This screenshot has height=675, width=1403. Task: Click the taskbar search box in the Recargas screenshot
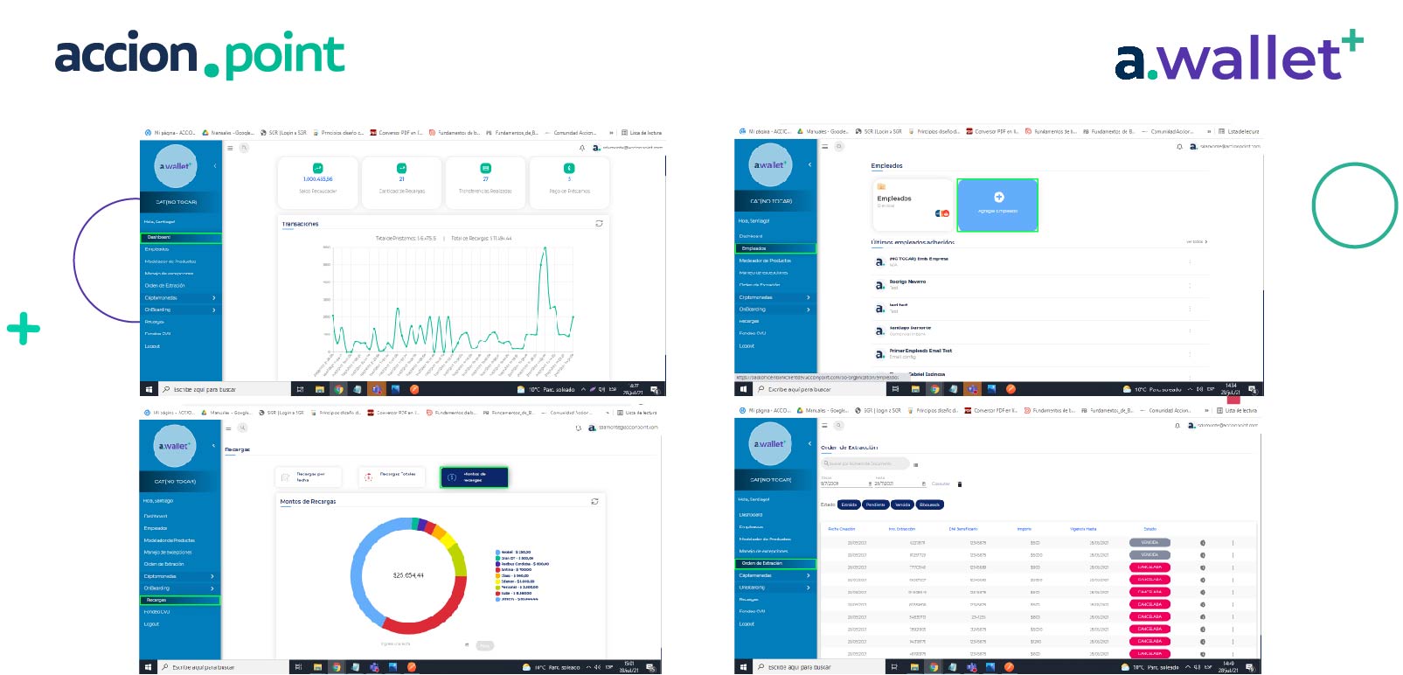pos(224,667)
